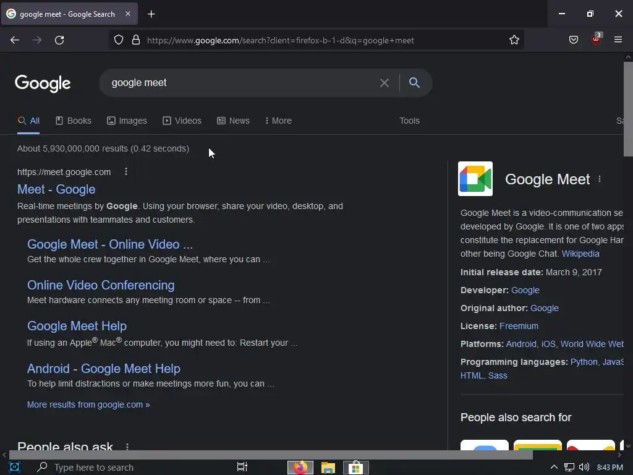633x475 pixels.
Task: Open the Firefox hamburger menu
Action: (x=618, y=40)
